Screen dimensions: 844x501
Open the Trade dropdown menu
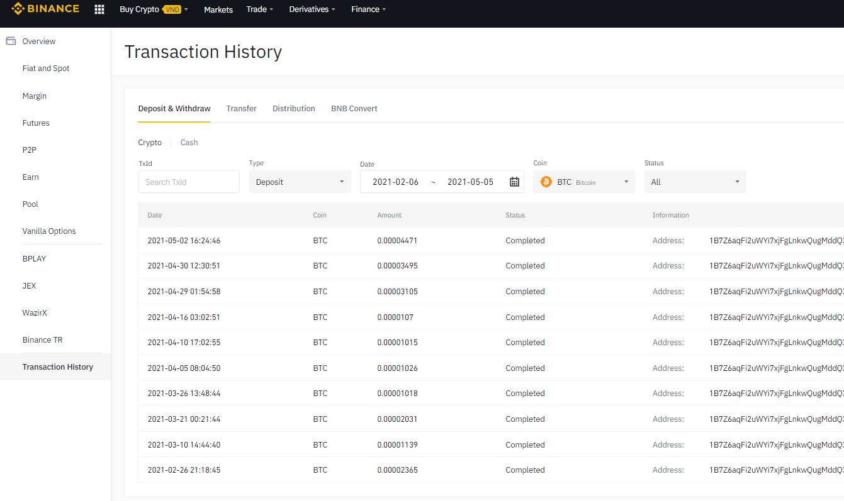[x=260, y=9]
